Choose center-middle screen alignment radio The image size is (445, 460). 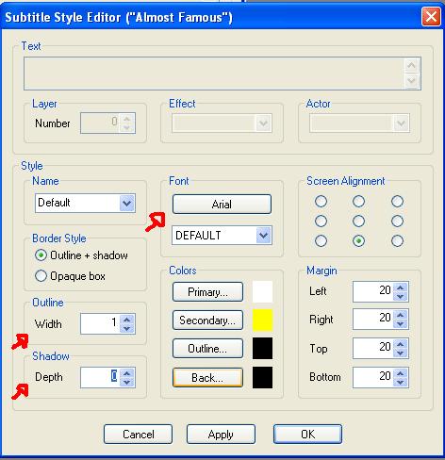tap(358, 222)
